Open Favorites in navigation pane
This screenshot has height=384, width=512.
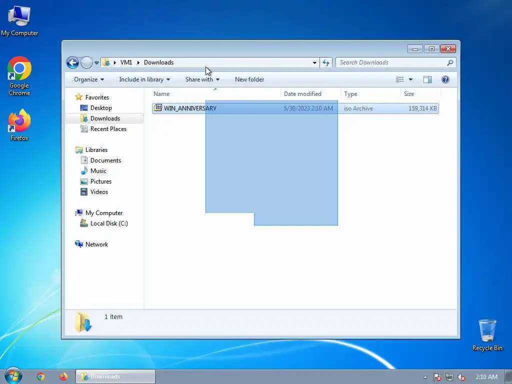click(x=96, y=97)
